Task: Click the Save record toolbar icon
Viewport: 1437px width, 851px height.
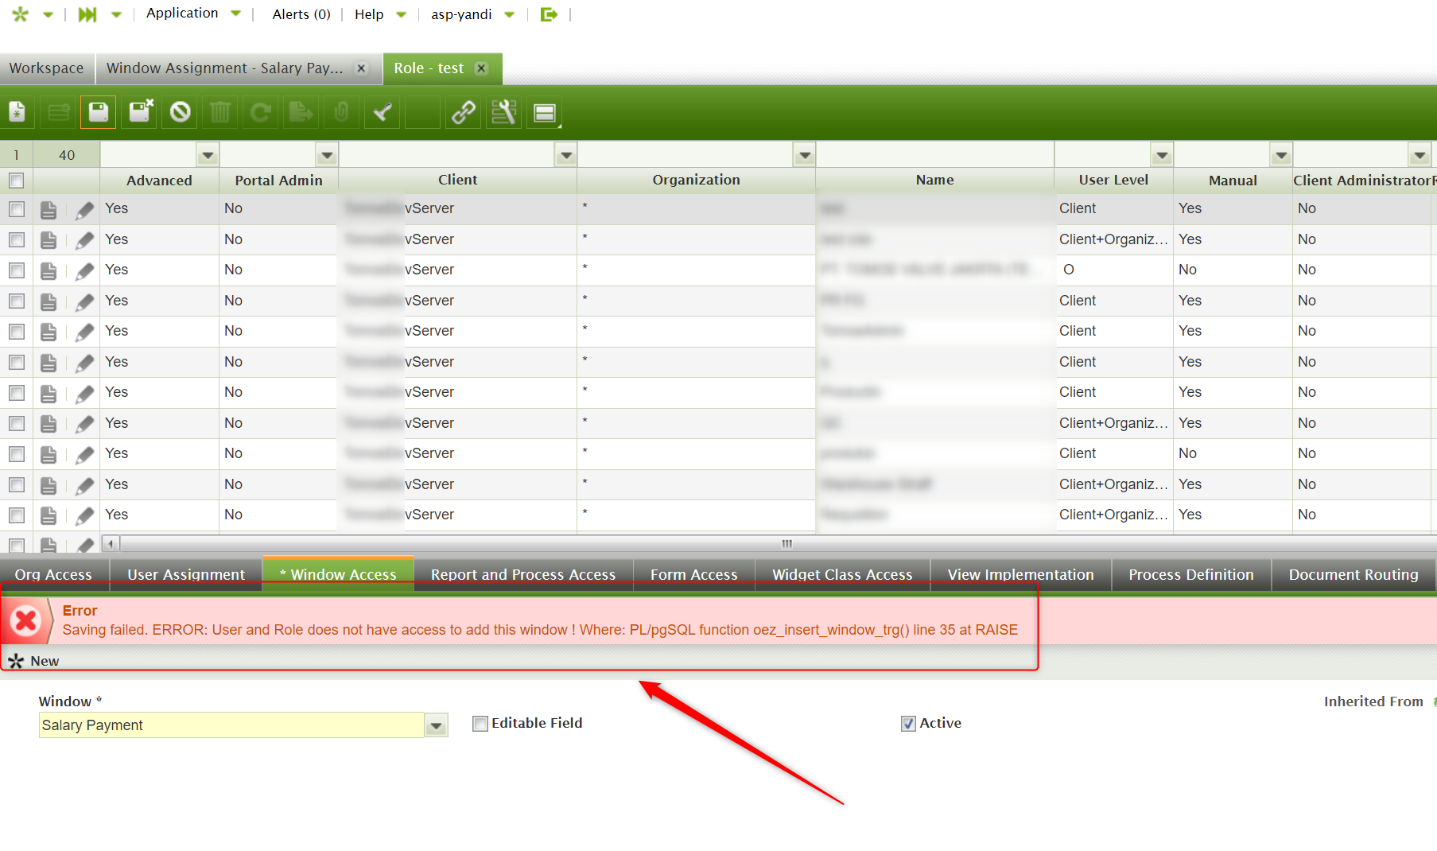Action: click(x=99, y=112)
